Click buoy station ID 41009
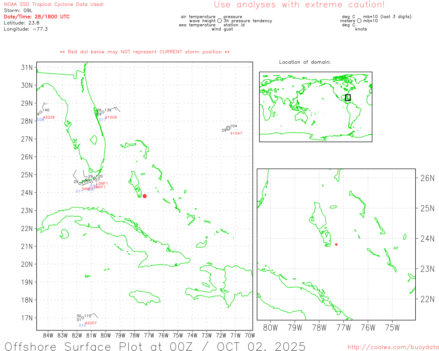The width and height of the screenshot is (439, 351). point(111,117)
